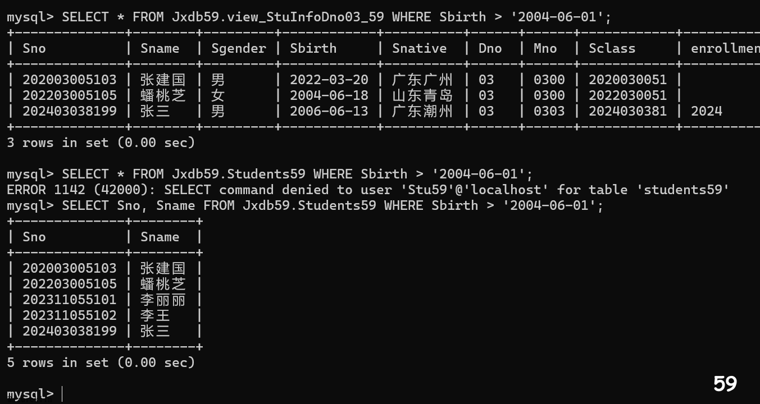This screenshot has height=404, width=760.
Task: Click the white 59 watermark number
Action: point(725,384)
